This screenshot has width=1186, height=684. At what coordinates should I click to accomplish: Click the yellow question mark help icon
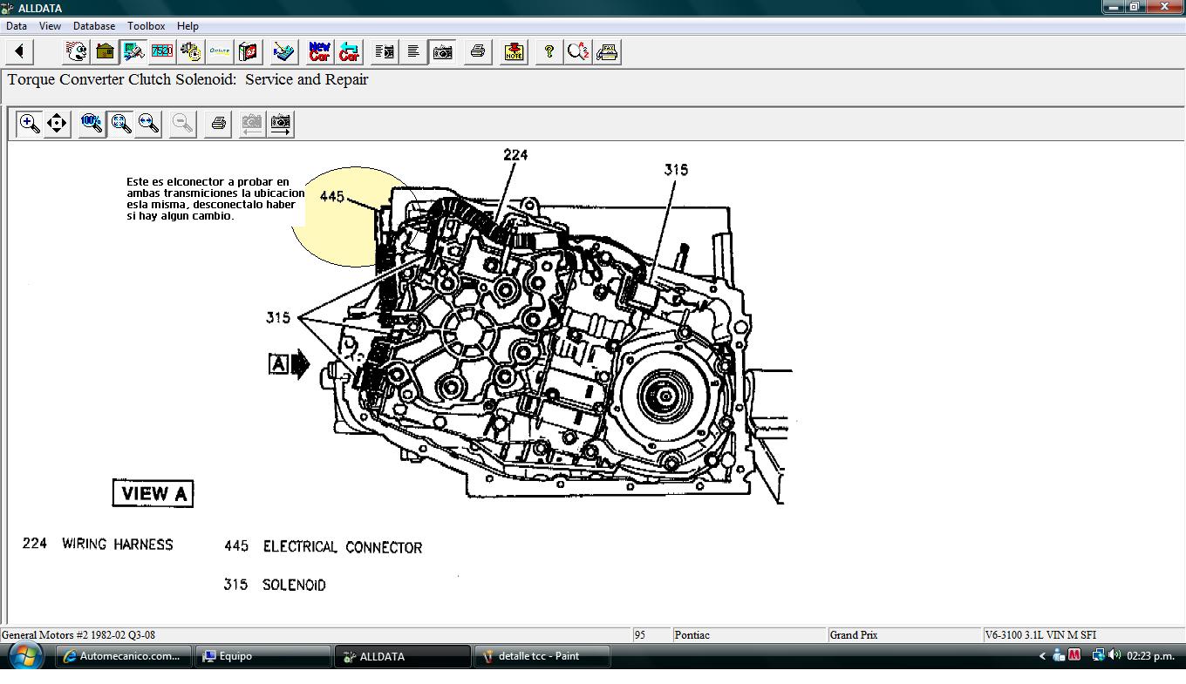pos(549,51)
